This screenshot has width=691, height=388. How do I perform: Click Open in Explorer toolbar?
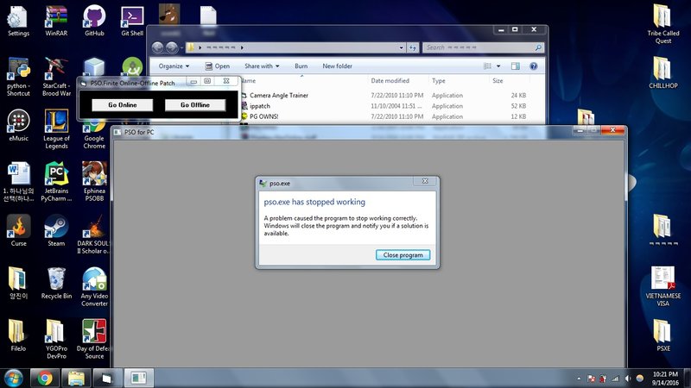(218, 66)
